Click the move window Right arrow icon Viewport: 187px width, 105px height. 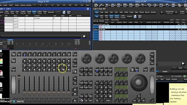click(x=137, y=5)
